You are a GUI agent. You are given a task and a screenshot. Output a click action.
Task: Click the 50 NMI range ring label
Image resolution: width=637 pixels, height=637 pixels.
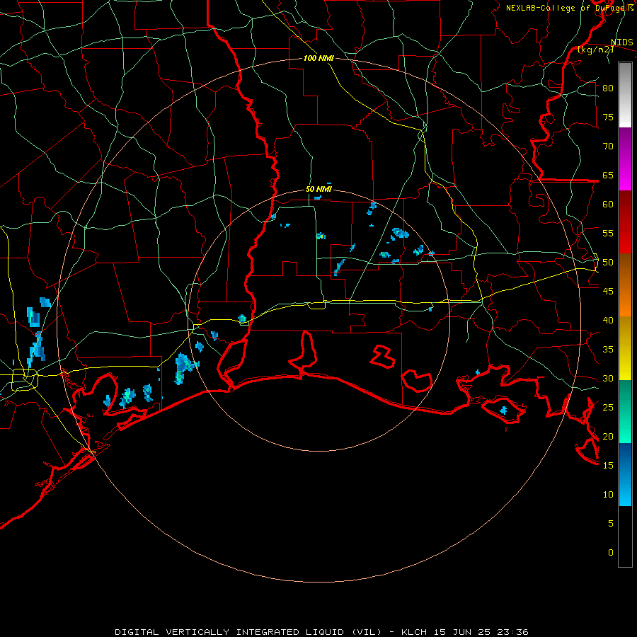[318, 189]
